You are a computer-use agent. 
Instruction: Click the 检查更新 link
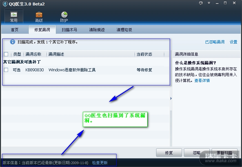tap(100, 163)
